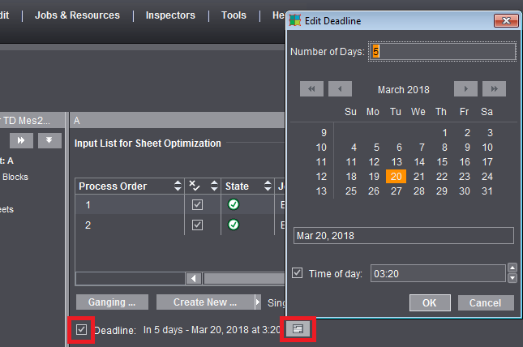
Task: Jump forward one year in calendar
Action: coord(494,89)
